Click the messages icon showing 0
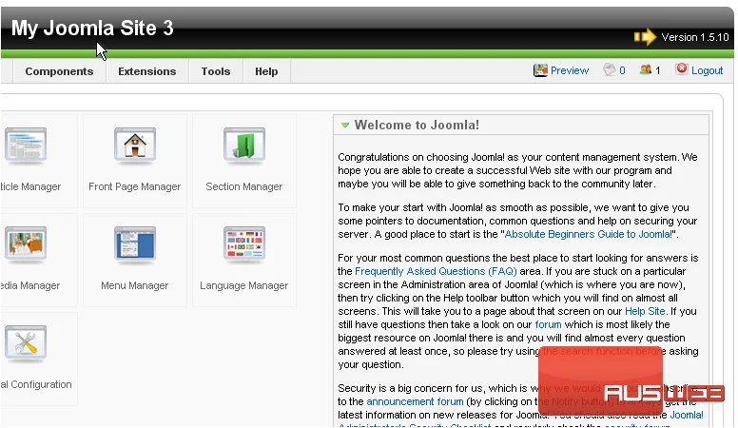738x428 pixels. (x=609, y=70)
